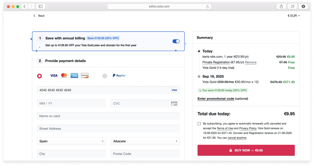Open the Albacete province dropdown
The width and height of the screenshot is (314, 166).
click(145, 141)
